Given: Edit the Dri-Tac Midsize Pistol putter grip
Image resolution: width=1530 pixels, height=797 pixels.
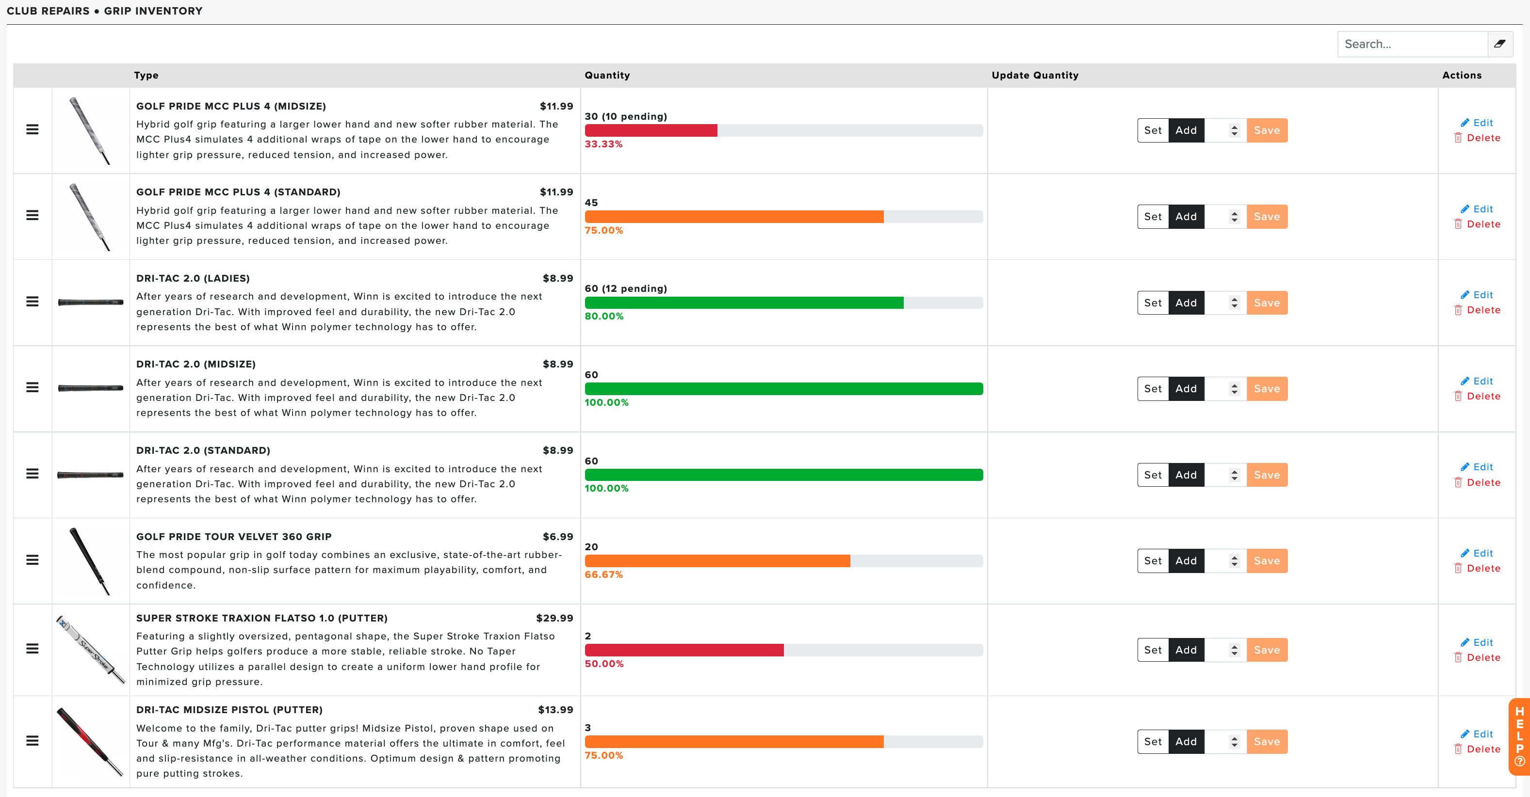Looking at the screenshot, I should coord(1477,734).
